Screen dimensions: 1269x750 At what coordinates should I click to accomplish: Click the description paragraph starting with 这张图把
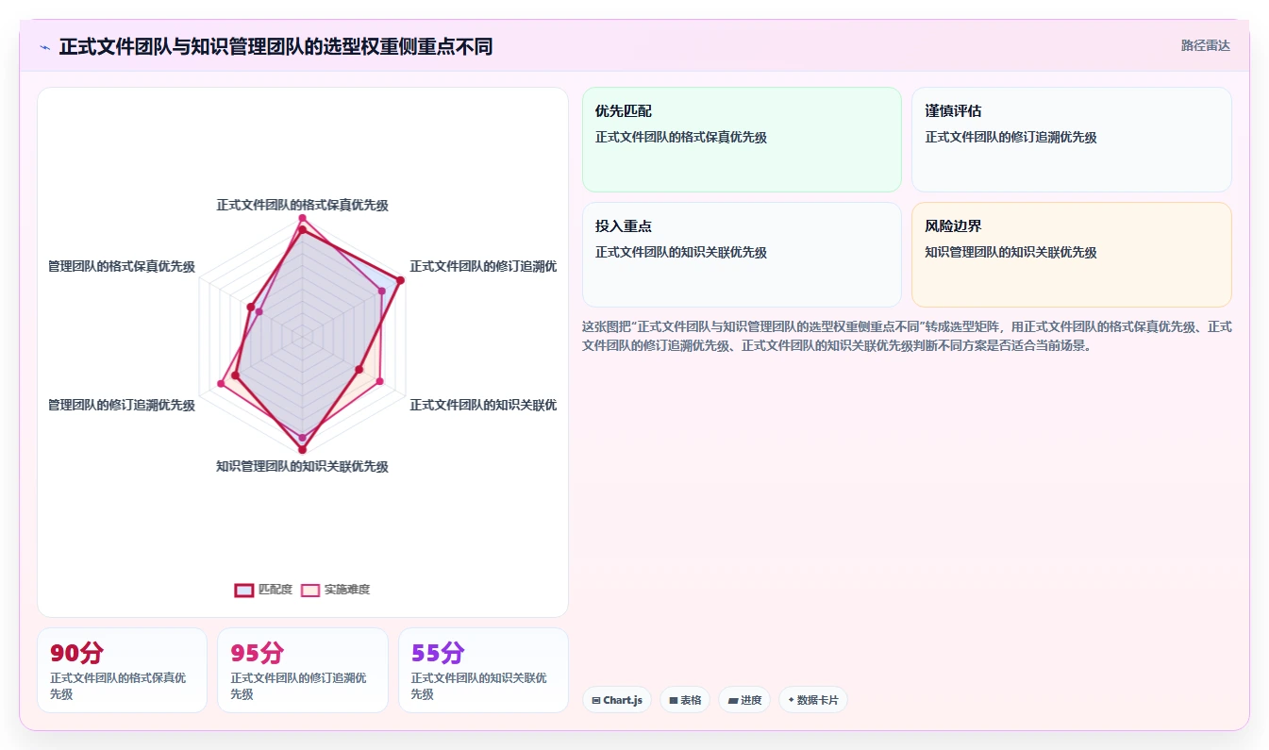click(907, 336)
